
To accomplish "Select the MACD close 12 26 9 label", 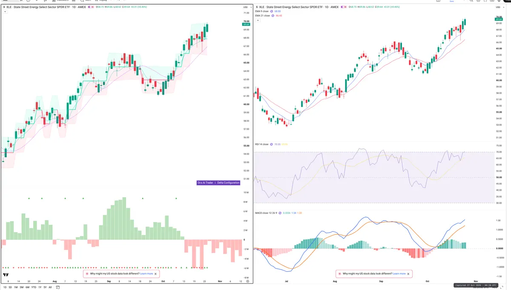I will click(266, 213).
